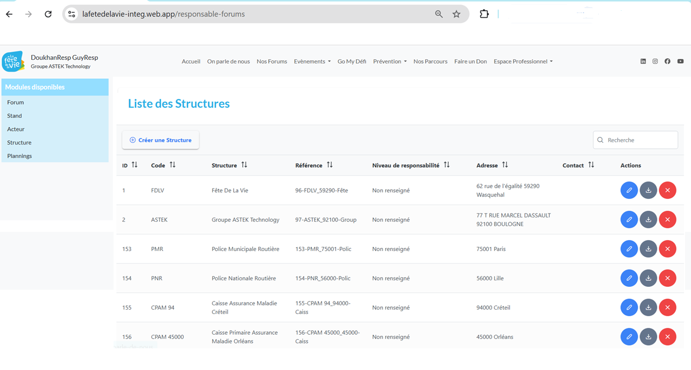Click Créer une Structure button
Screen dimensions: 691x370
[160, 140]
